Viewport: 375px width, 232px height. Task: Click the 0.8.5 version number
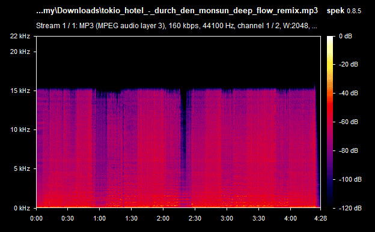coord(354,11)
